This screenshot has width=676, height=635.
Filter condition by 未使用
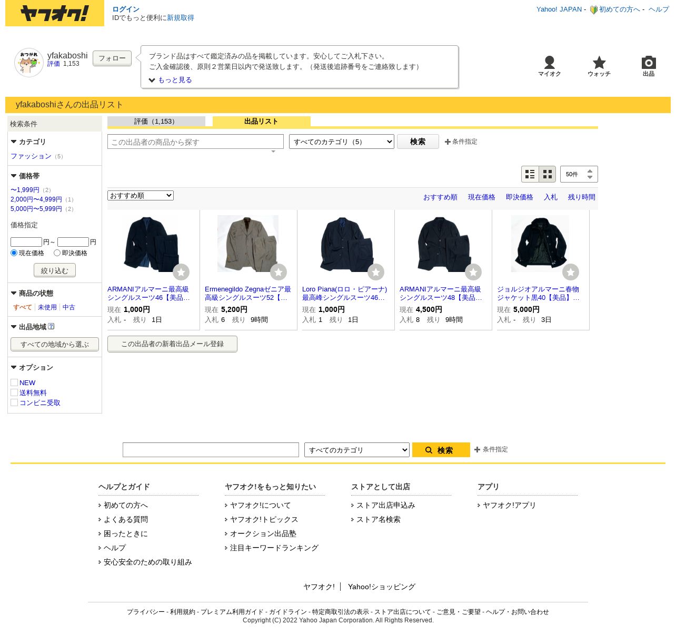pos(47,307)
